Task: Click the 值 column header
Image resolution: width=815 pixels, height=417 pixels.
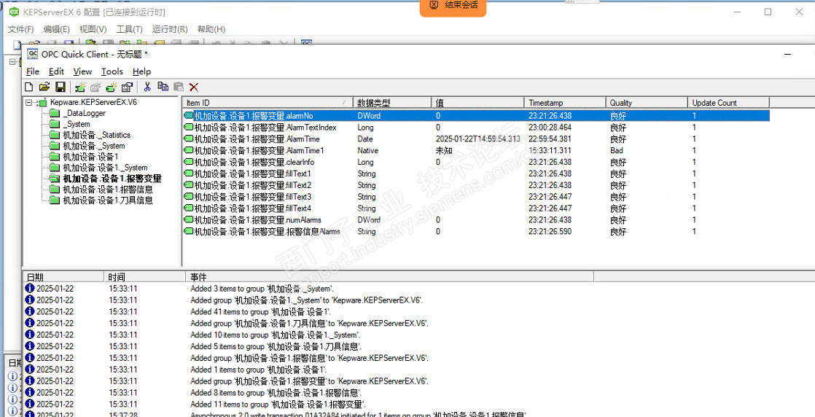Action: (477, 103)
